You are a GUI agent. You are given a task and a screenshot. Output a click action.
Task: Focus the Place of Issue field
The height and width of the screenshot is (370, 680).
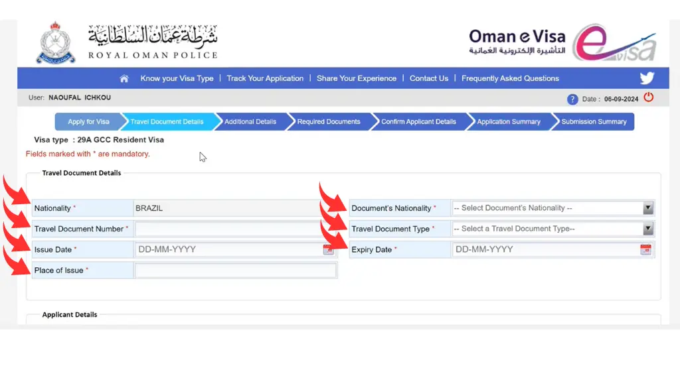[236, 271]
